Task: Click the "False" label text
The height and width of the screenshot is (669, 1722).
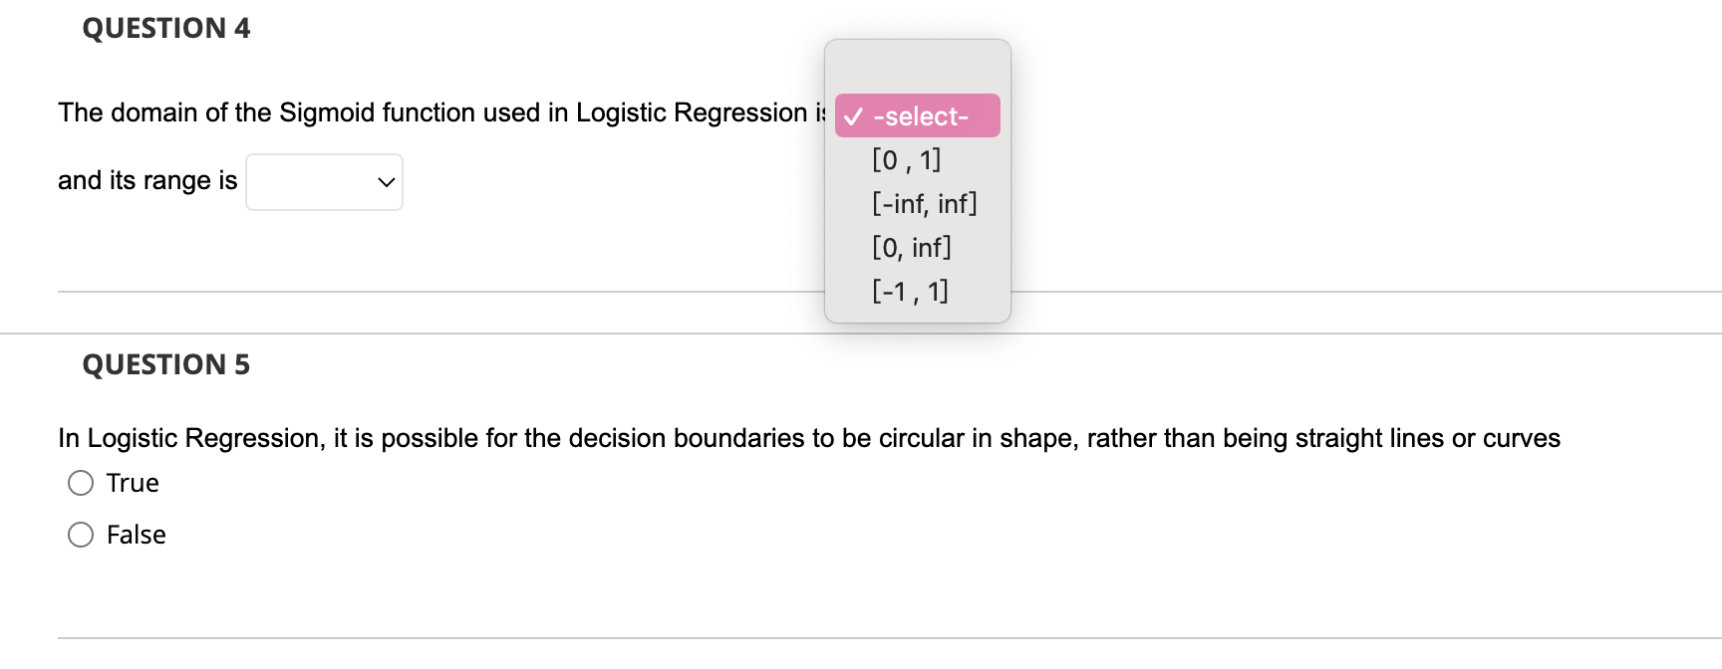Action: [136, 534]
